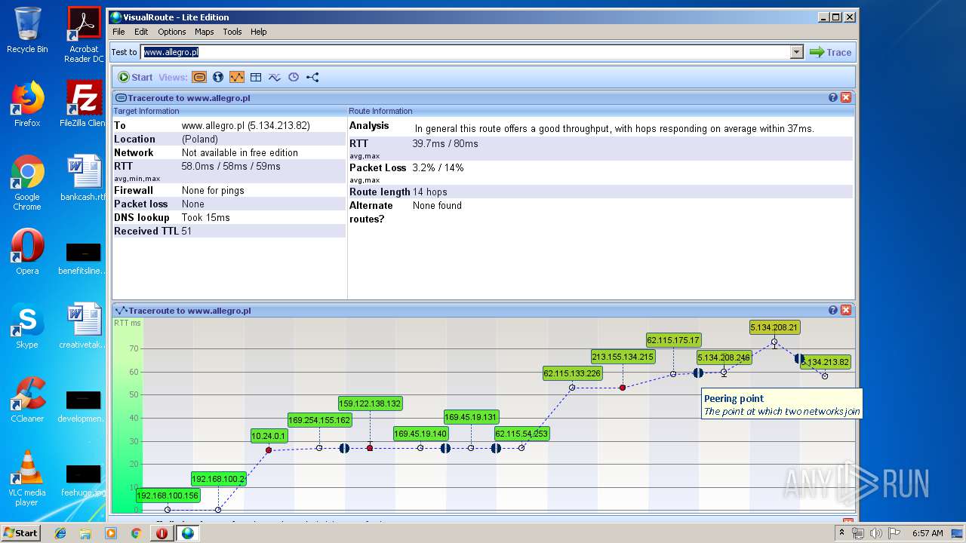Toggle the network topology view icon
This screenshot has height=543, width=966.
click(x=312, y=77)
